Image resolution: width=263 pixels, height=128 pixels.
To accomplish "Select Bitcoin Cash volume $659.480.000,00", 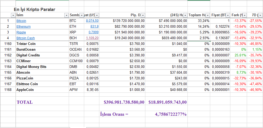I will click(166, 38).
